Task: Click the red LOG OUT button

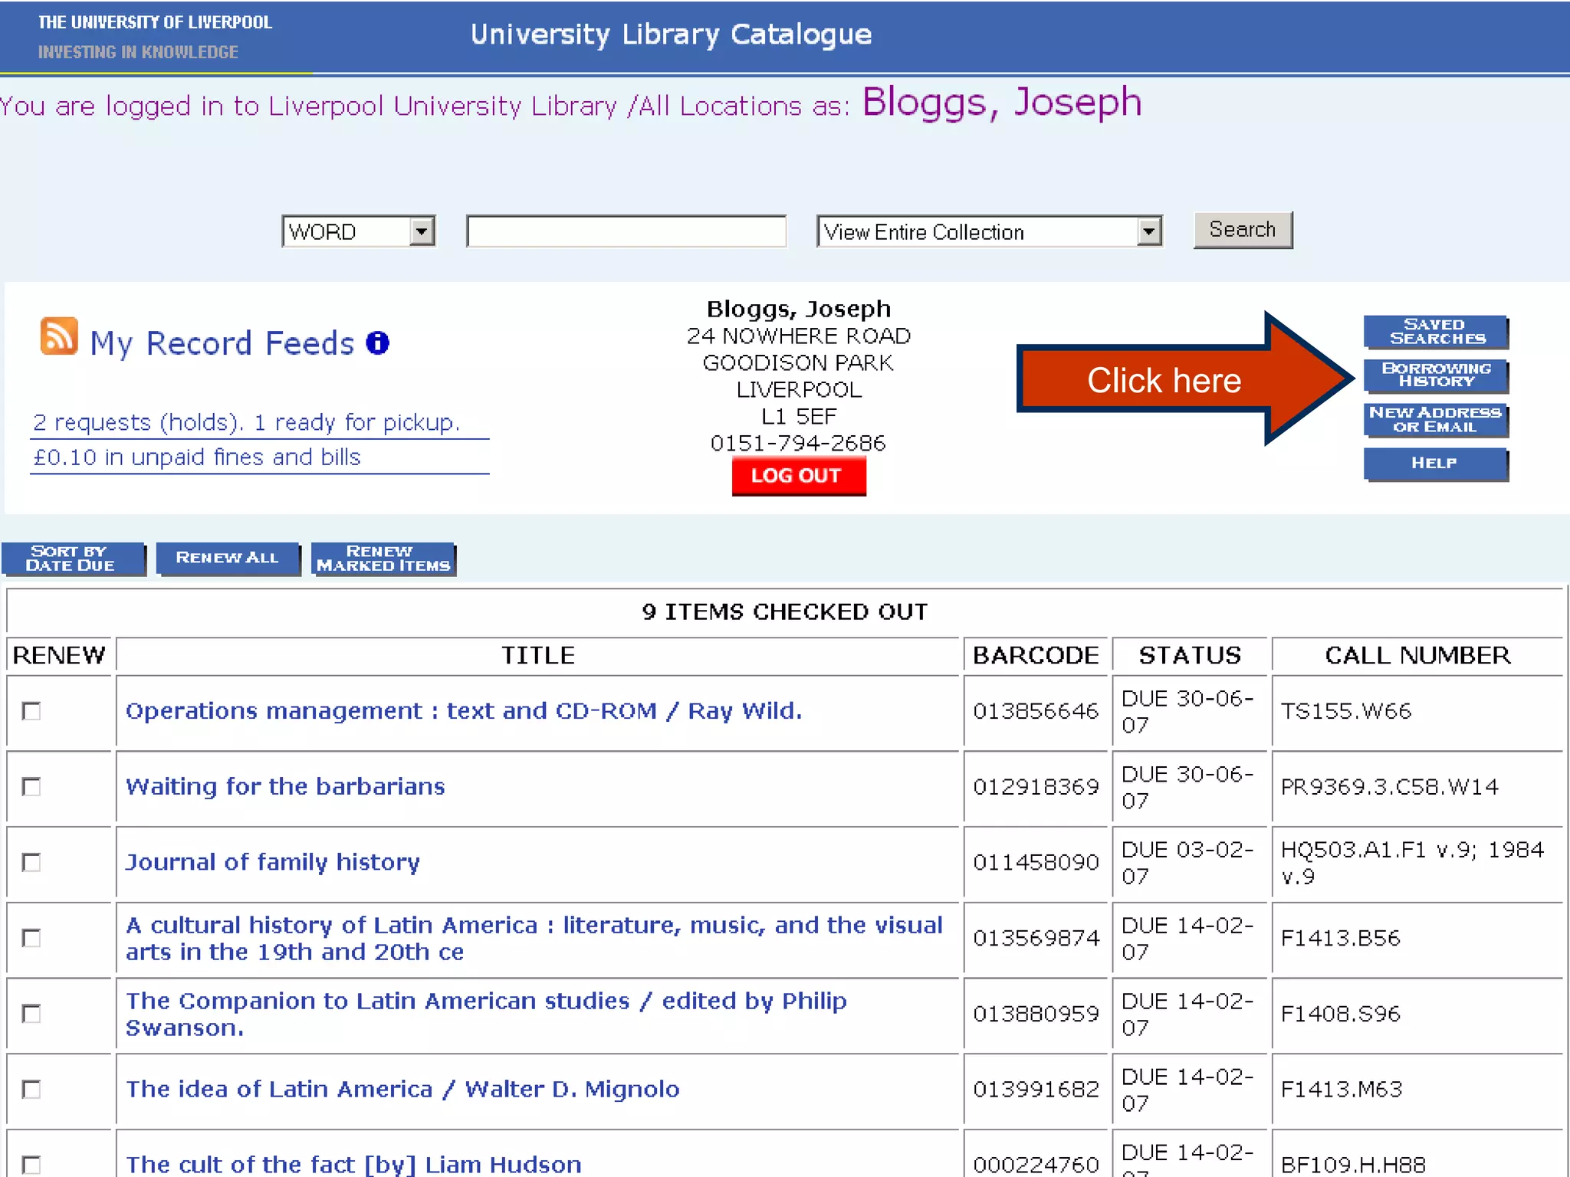Action: [x=798, y=476]
